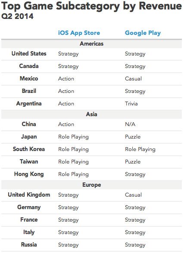The image size is (184, 253).
Task: Click Mexico's Casual Google Play cell
Action: point(133,79)
